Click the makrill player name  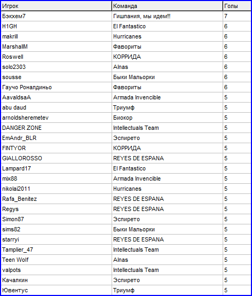point(10,36)
